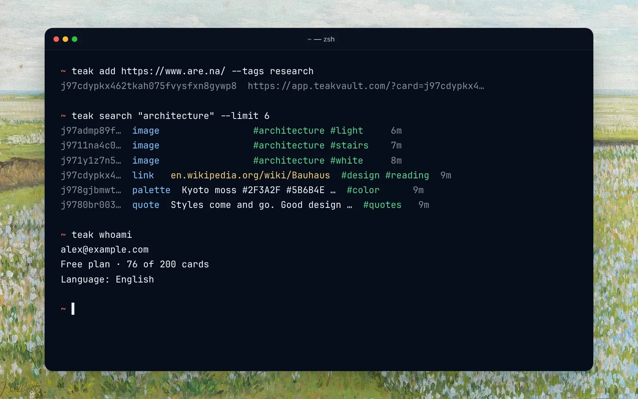Open the app.teakvault.com card URL

[x=366, y=86]
